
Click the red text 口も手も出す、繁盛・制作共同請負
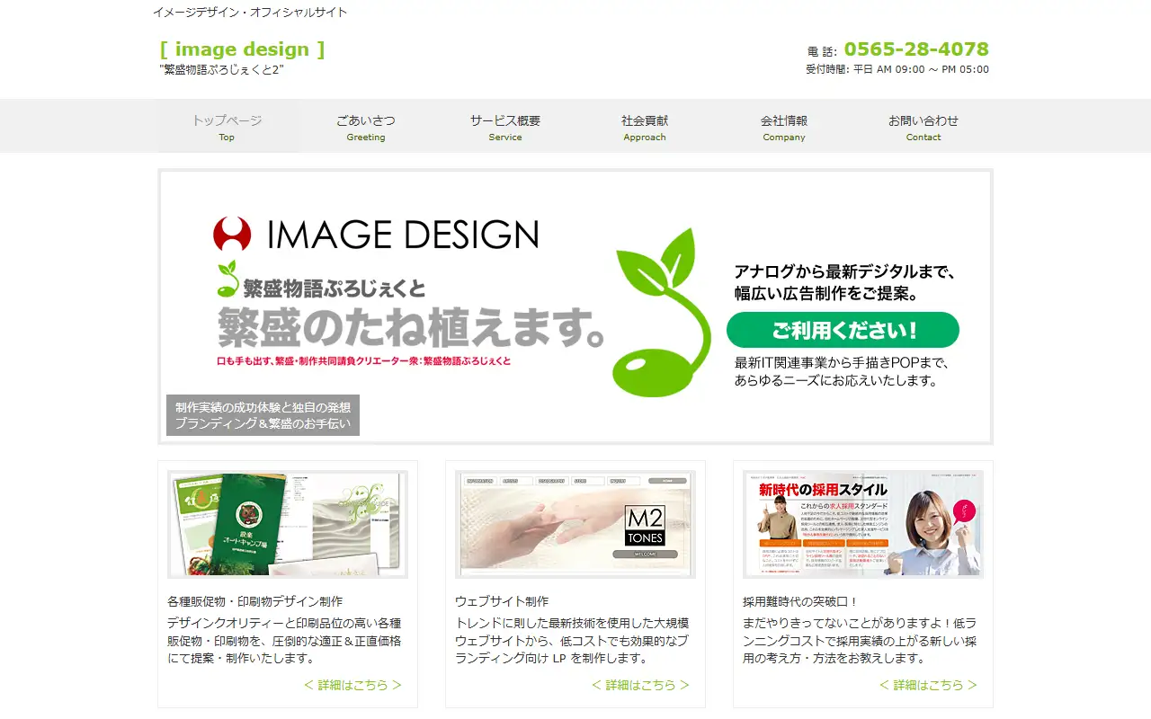click(x=364, y=361)
